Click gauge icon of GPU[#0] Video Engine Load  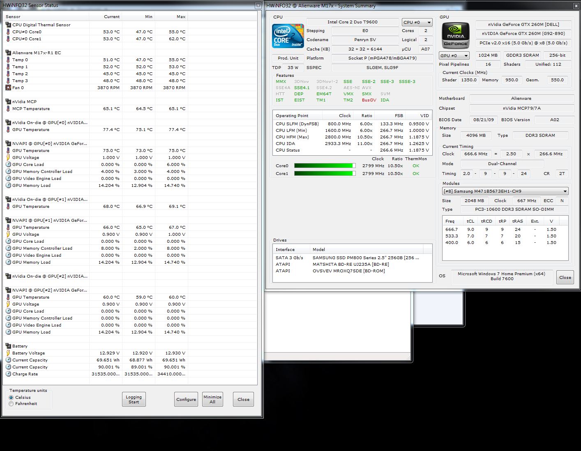pos(8,178)
